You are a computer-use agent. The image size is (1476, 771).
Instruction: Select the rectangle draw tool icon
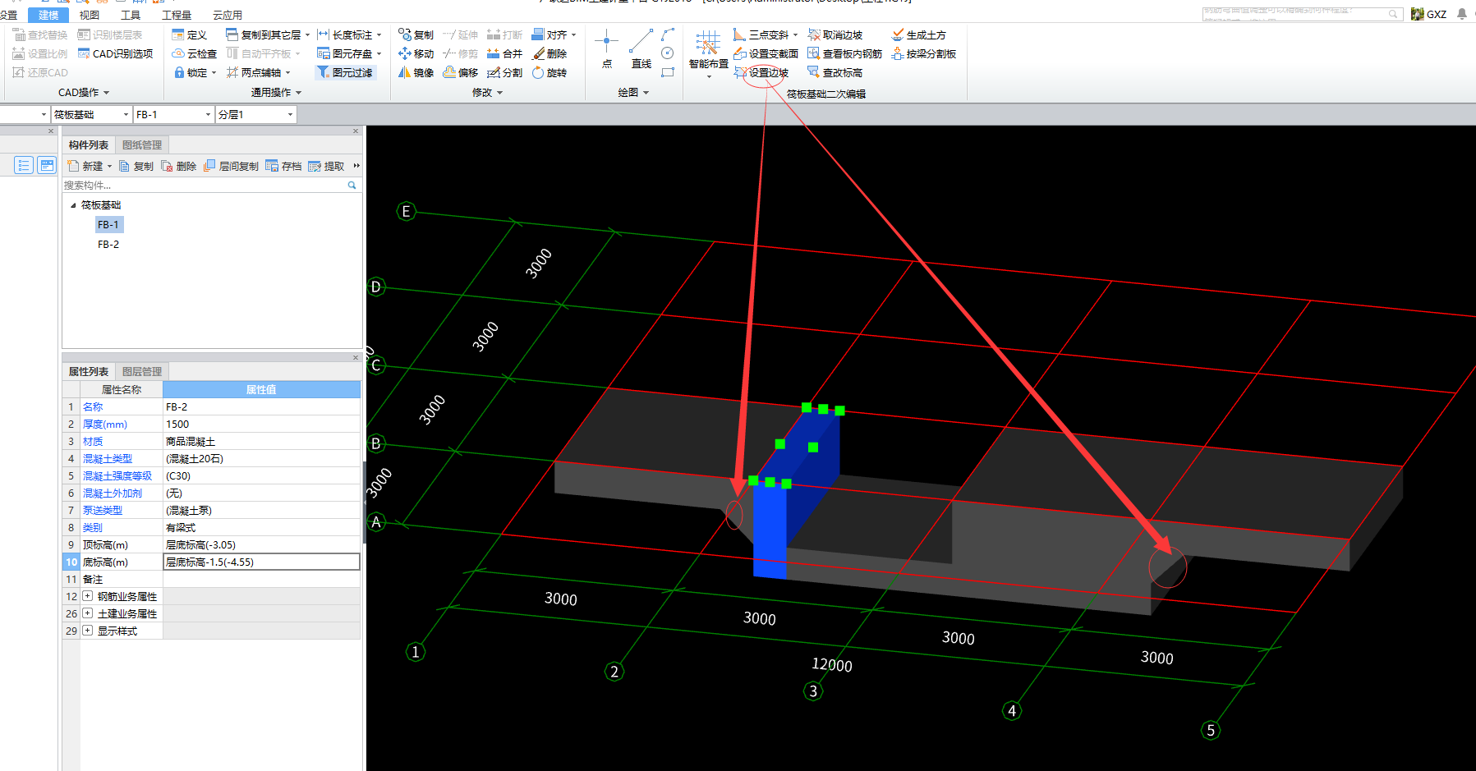(668, 72)
